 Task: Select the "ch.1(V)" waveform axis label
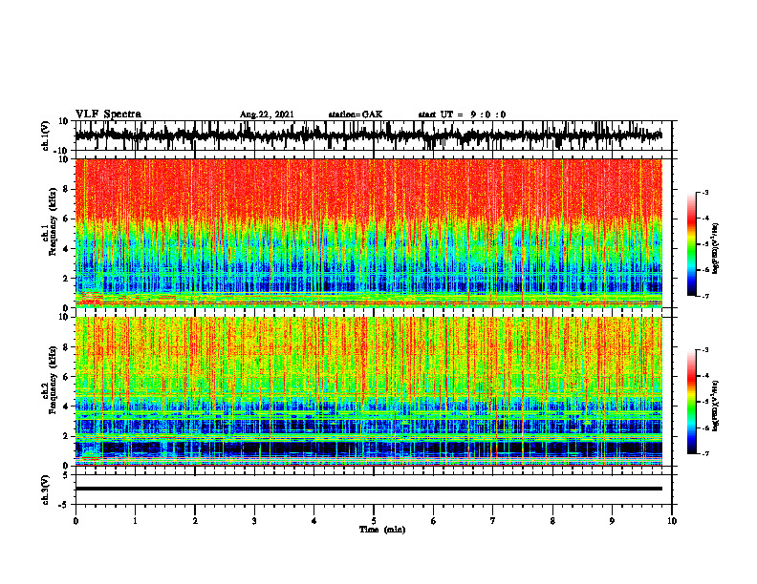(46, 136)
